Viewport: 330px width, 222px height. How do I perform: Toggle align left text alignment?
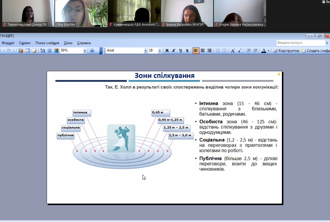click(196, 50)
